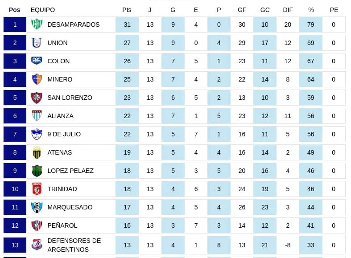Open the DESAMPARADOS team name

click(73, 25)
